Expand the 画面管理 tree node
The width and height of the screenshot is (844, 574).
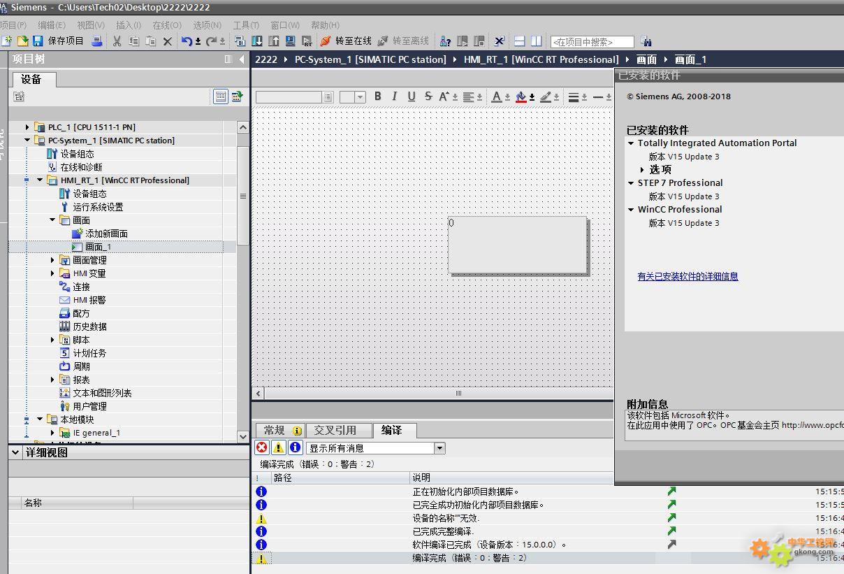(x=52, y=260)
